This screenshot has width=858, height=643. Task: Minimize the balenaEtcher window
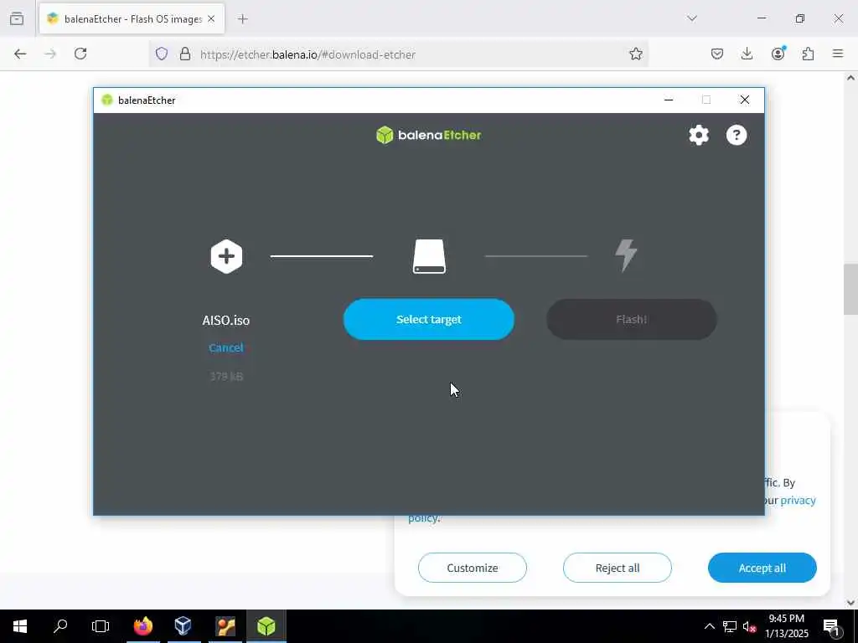coord(668,100)
